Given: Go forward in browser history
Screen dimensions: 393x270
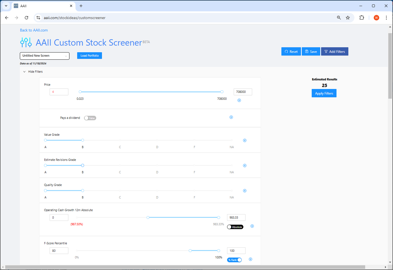Looking at the screenshot, I should click(16, 18).
